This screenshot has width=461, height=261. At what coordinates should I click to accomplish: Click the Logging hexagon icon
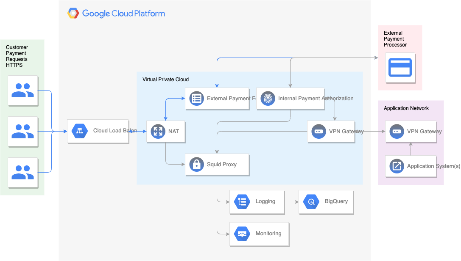(x=242, y=202)
